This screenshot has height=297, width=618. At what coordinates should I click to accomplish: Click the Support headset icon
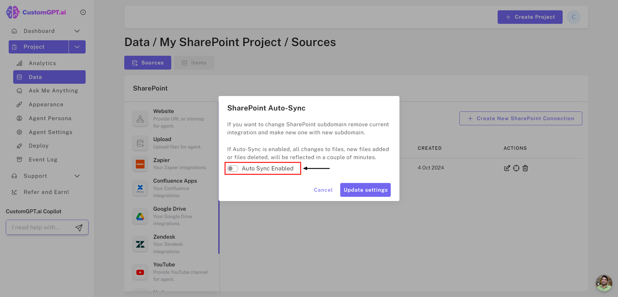pyautogui.click(x=14, y=176)
